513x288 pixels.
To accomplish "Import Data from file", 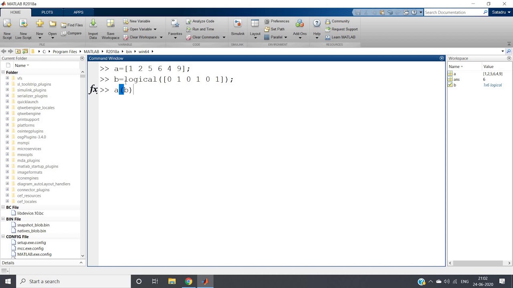I will coord(93,29).
